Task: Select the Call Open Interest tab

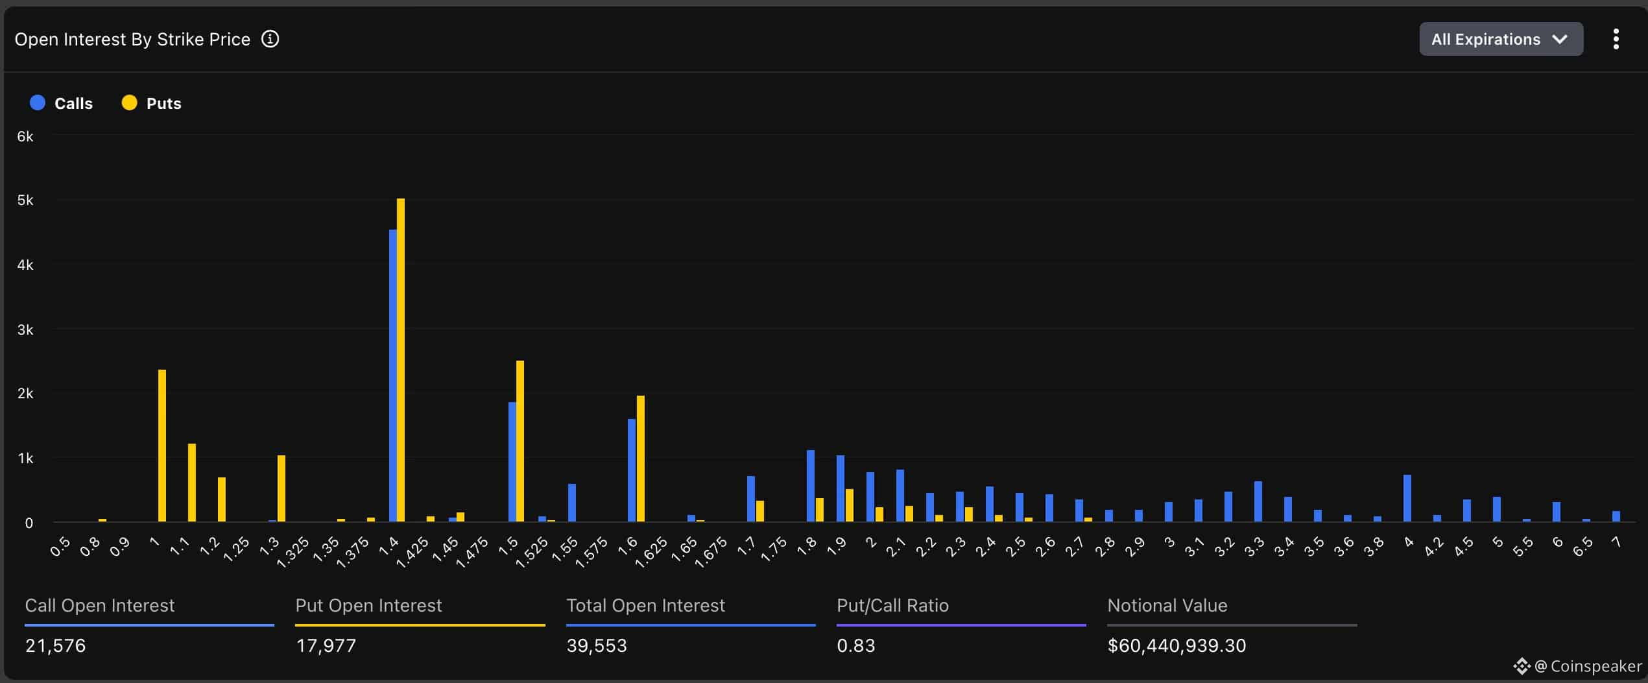Action: pos(99,606)
